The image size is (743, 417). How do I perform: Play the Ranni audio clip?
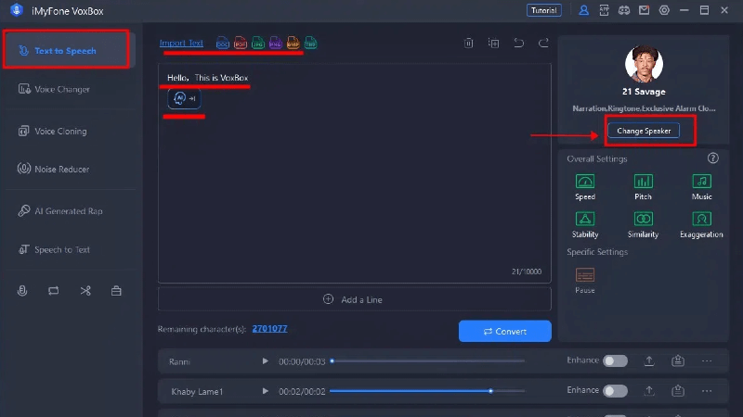click(265, 361)
